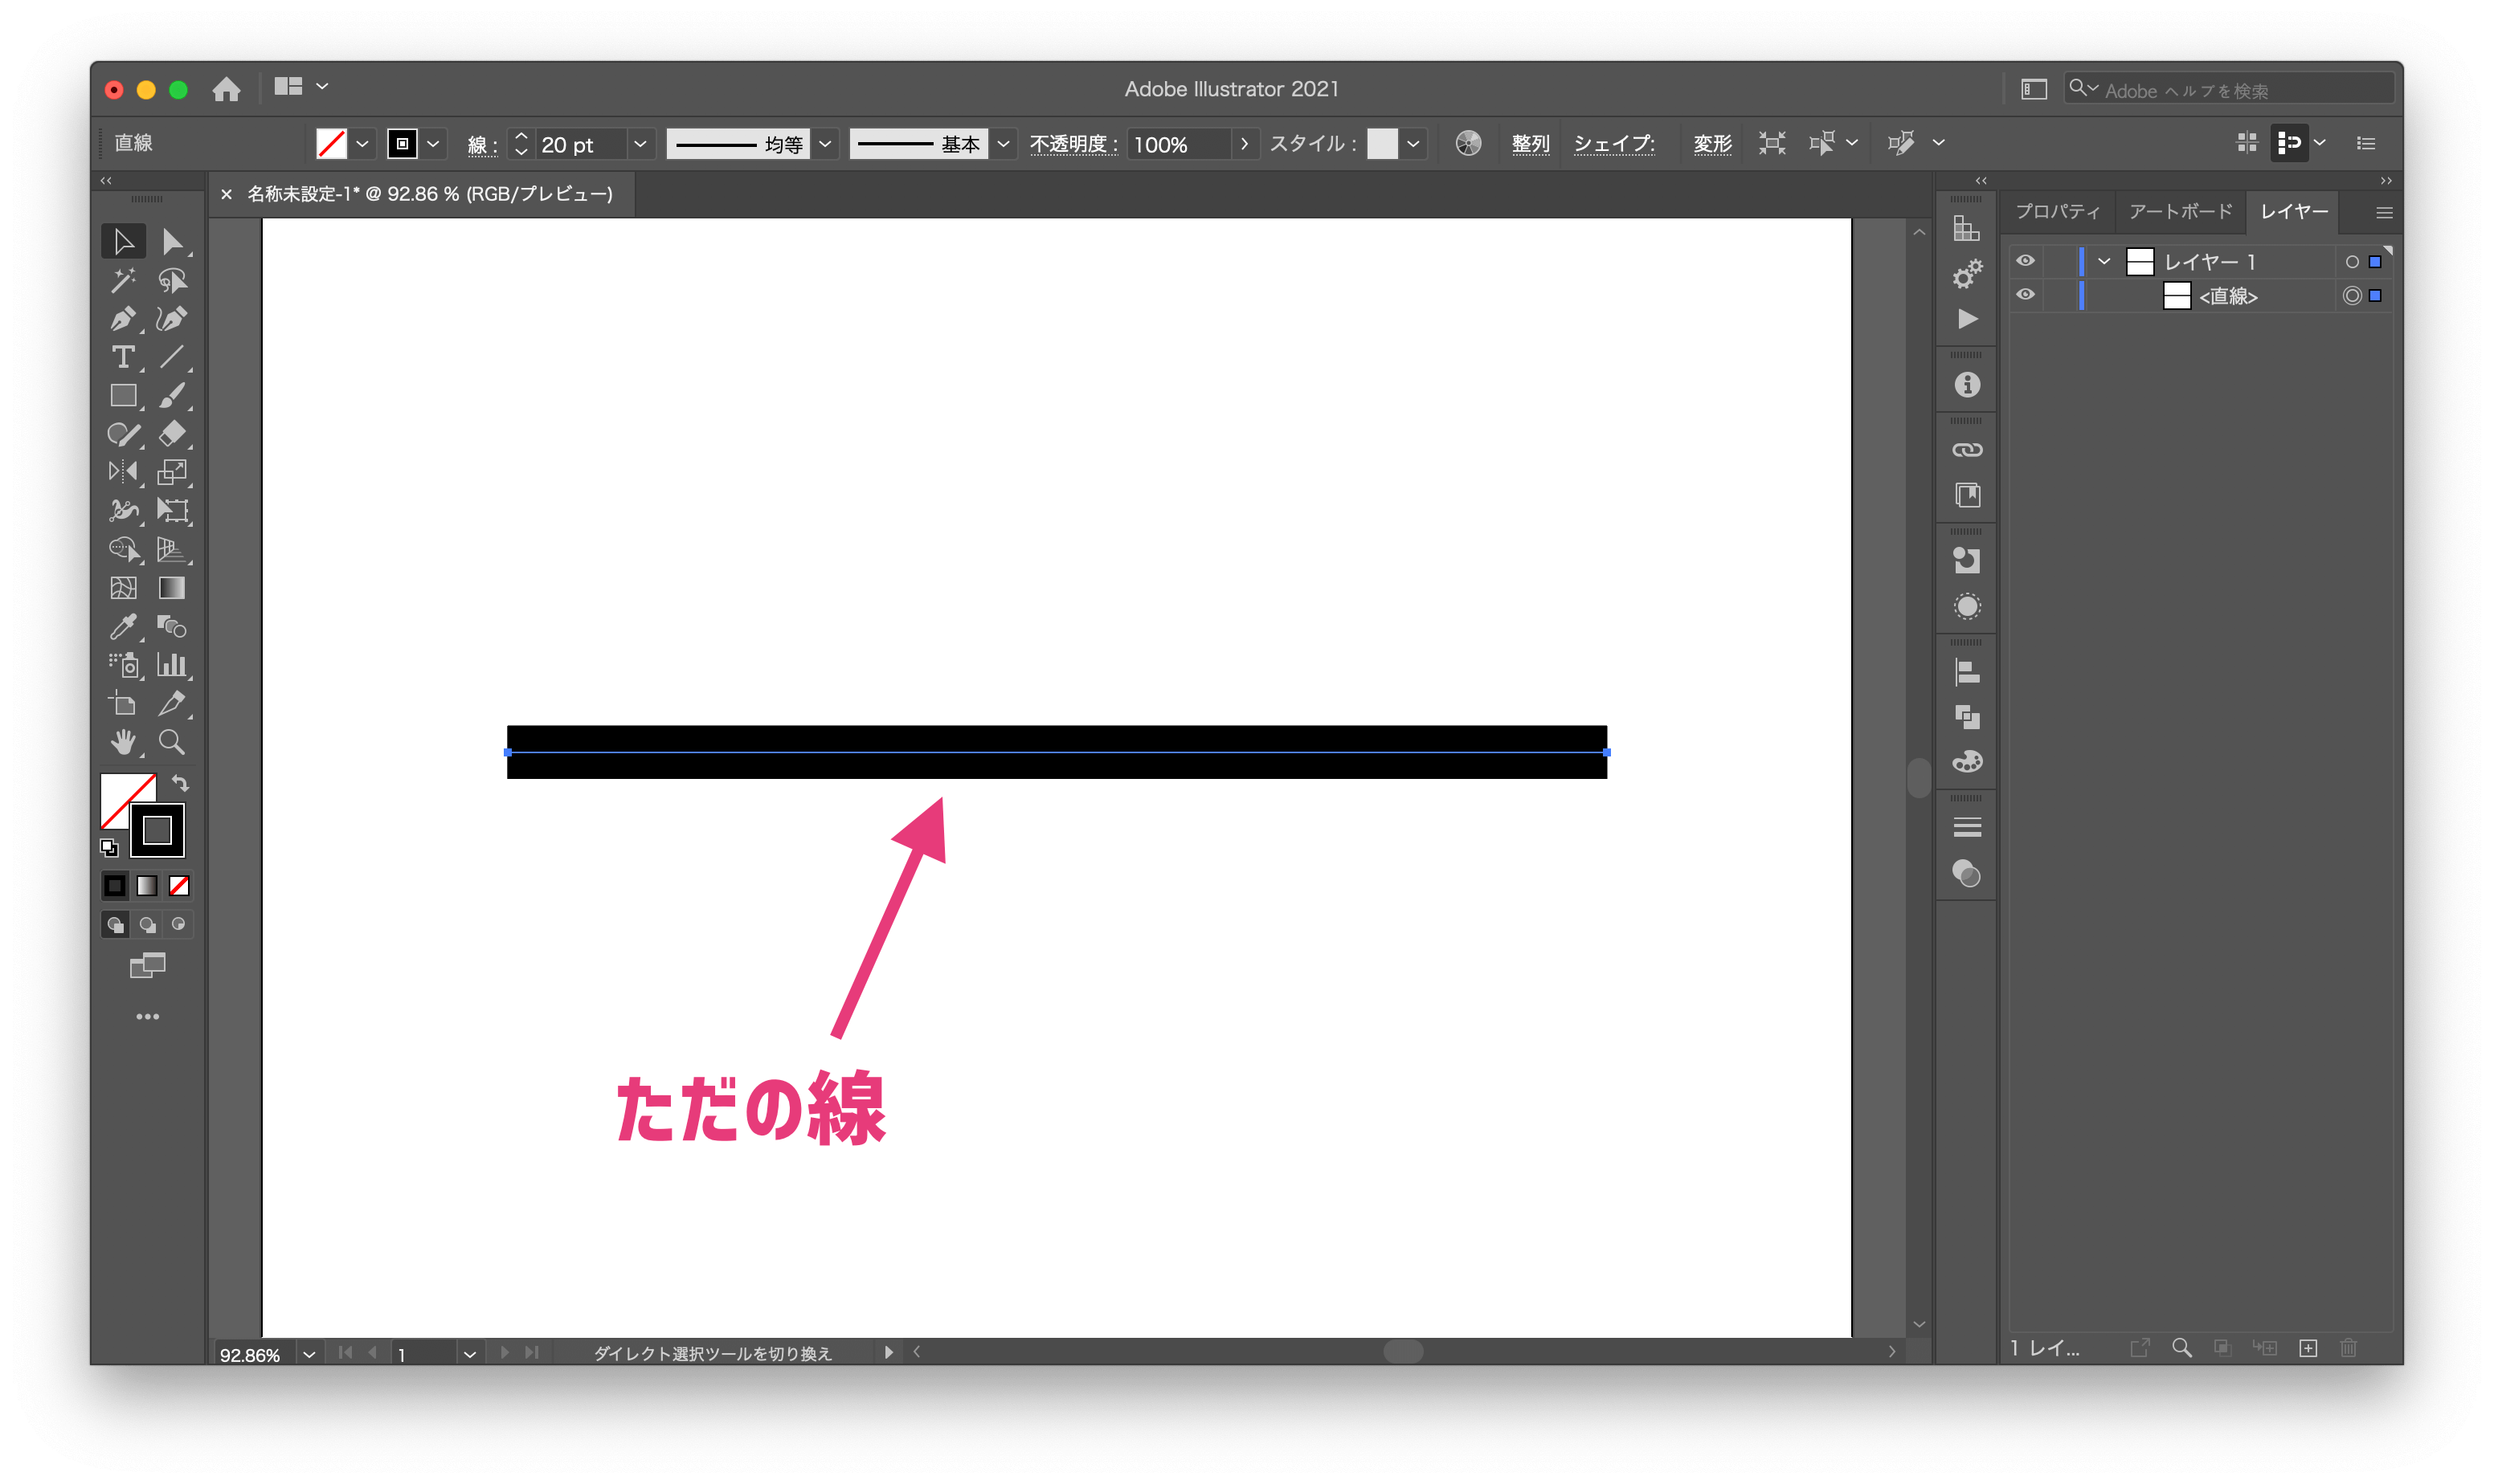This screenshot has width=2494, height=1484.
Task: Set None fill mode button
Action: [179, 886]
